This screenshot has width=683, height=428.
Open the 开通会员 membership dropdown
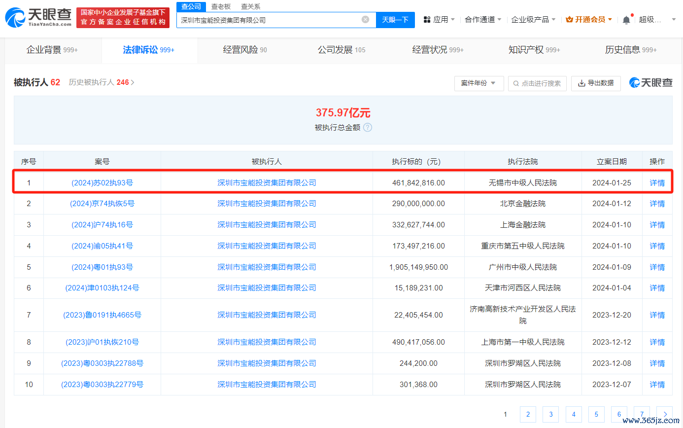click(589, 20)
